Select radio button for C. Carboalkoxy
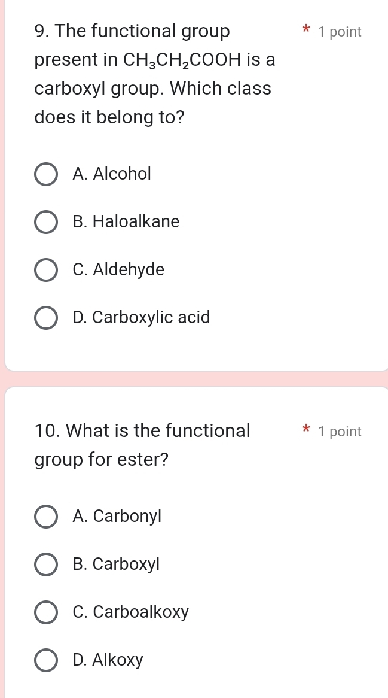 (46, 612)
